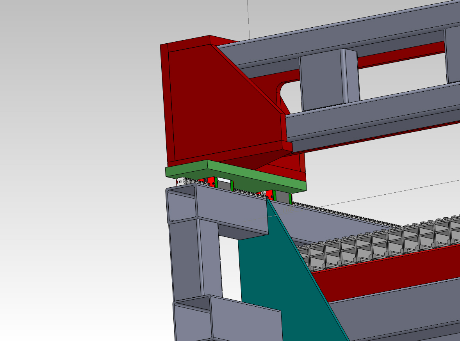Screen dimensions: 460x341
Task: Select the slatted grid of the cutting table
Action: [x=390, y=242]
